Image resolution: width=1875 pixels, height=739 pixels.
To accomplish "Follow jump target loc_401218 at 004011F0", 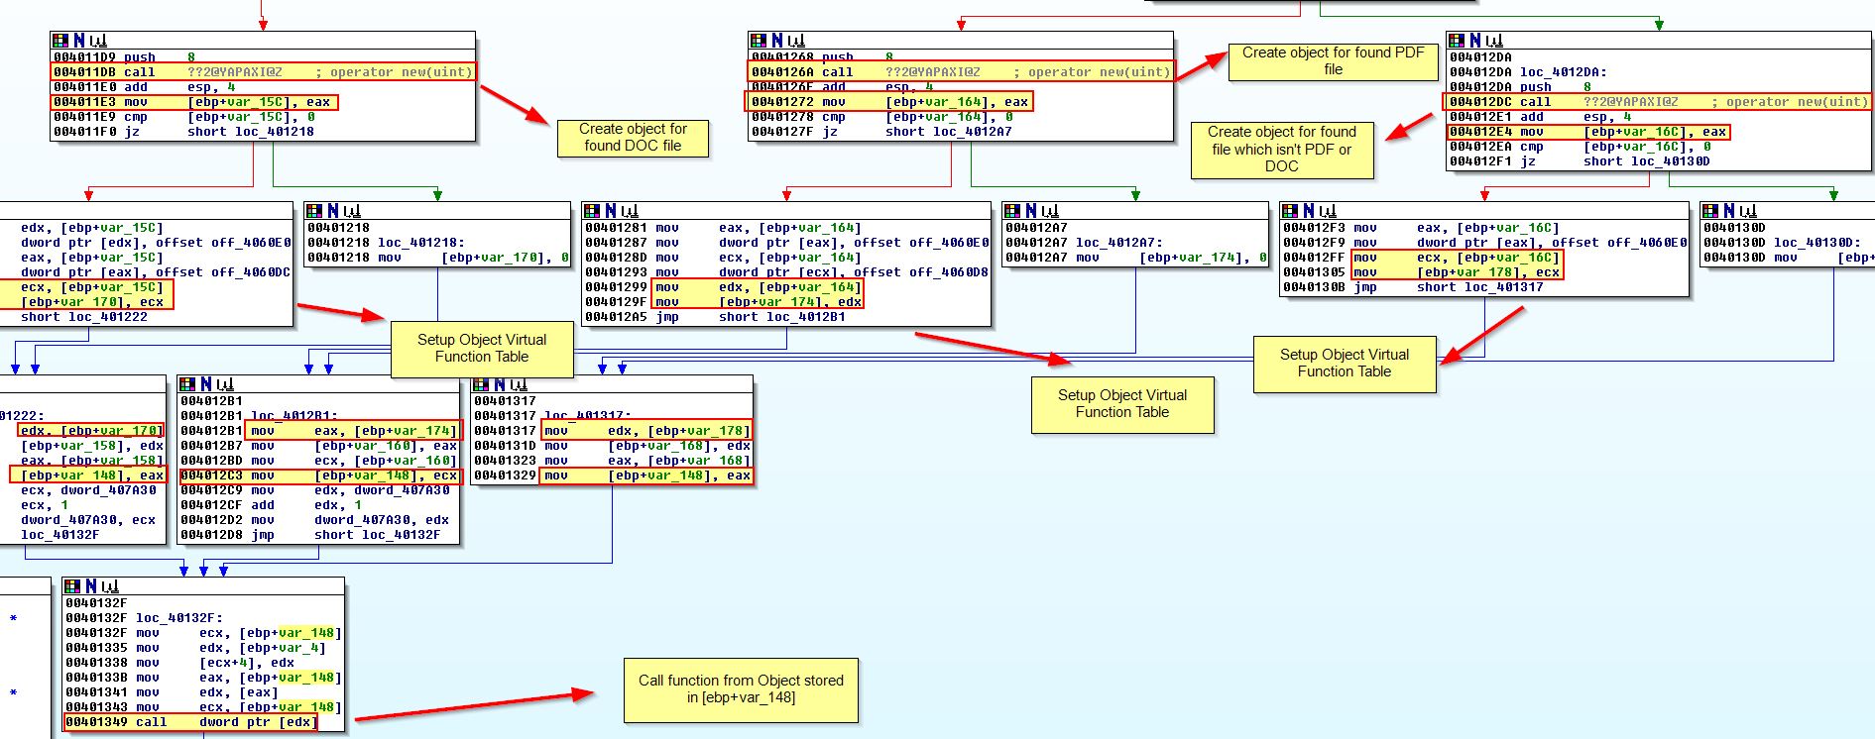I will [275, 132].
